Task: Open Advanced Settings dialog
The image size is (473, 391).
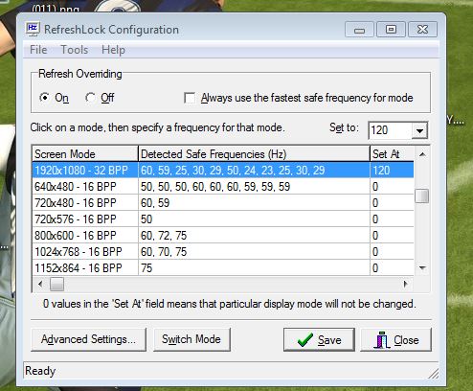Action: [x=88, y=339]
